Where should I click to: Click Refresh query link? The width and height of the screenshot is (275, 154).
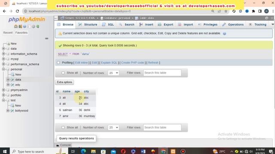click(x=153, y=63)
